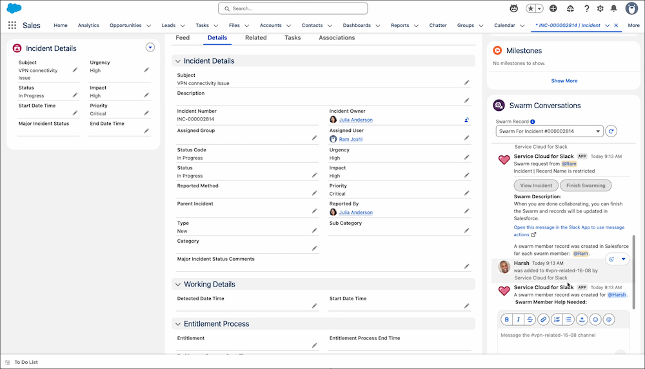Toggle bold formatting in message composer
This screenshot has width=645, height=369.
pyautogui.click(x=507, y=319)
